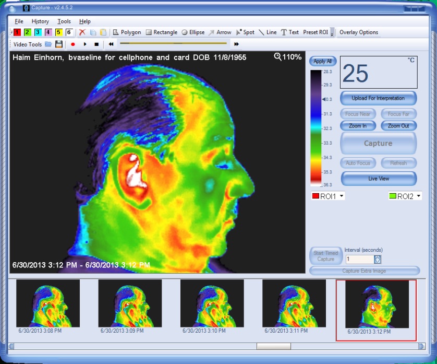Viewport: 437px width, 364px height.
Task: Click the Capture app title bar icon
Action: [26, 8]
